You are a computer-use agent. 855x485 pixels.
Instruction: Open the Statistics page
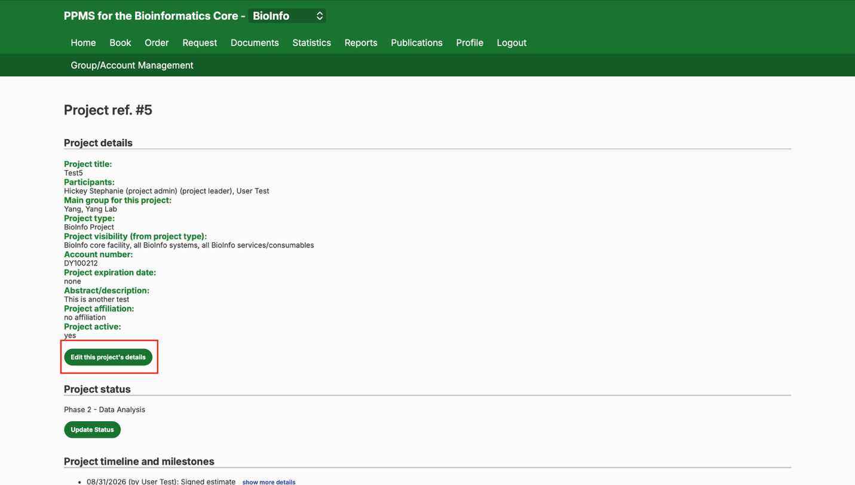pos(311,43)
